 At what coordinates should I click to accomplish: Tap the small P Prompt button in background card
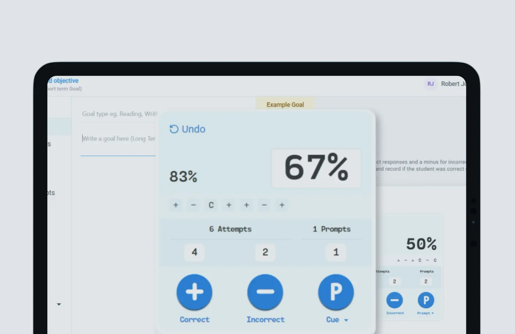click(426, 300)
